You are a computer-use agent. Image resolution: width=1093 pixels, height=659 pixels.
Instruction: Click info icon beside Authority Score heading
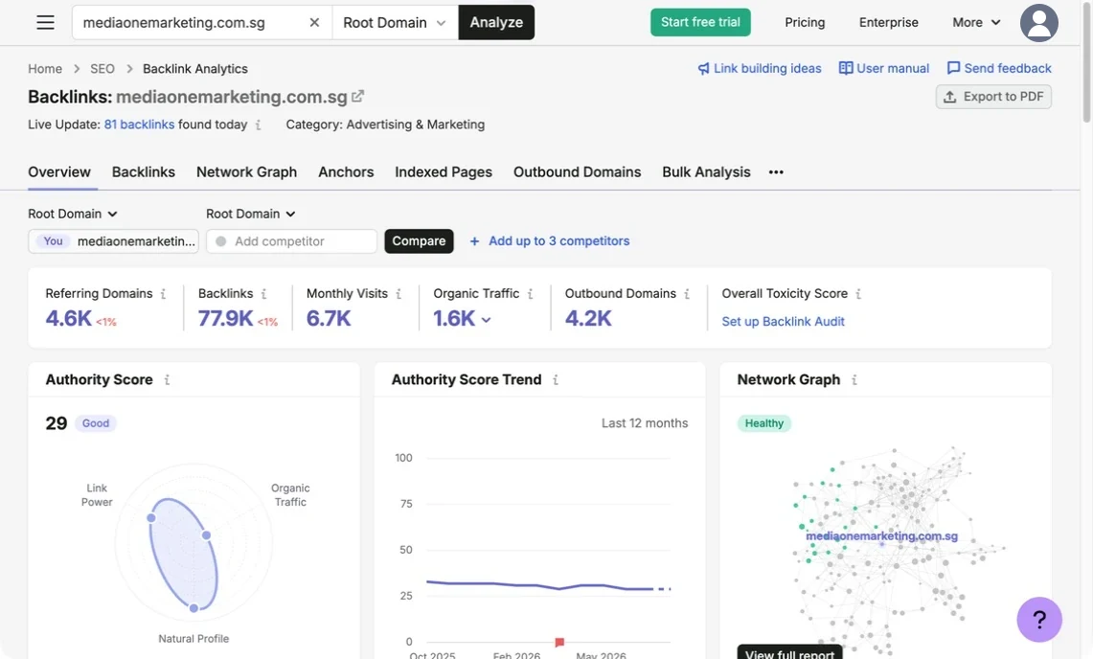167,380
